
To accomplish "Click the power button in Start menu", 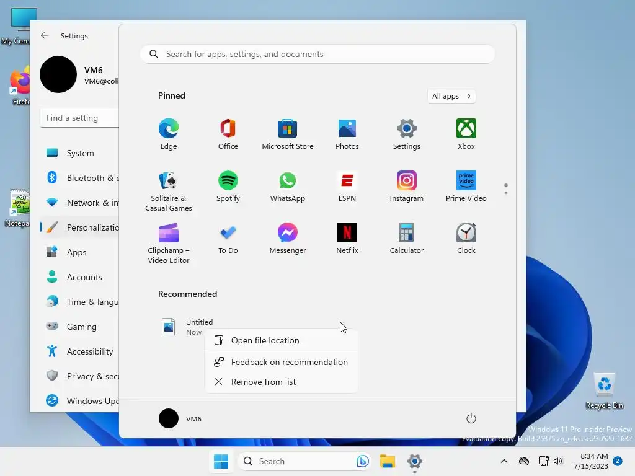I will 471,418.
